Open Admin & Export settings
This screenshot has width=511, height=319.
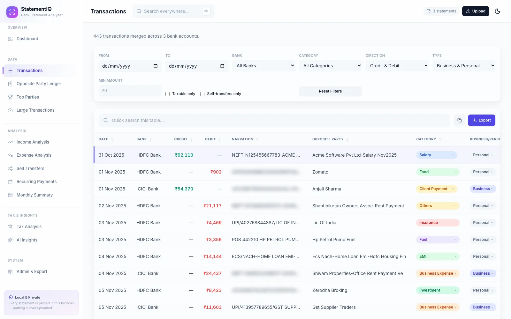point(41,271)
